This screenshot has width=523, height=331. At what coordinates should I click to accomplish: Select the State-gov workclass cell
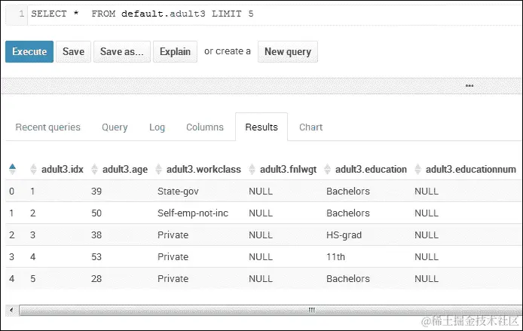pyautogui.click(x=178, y=192)
